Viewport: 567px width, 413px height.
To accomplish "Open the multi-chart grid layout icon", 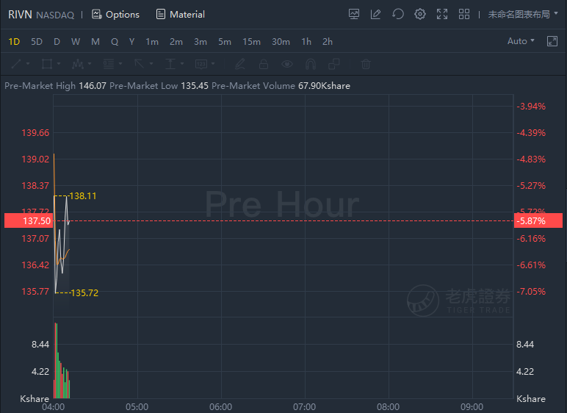I will (464, 14).
